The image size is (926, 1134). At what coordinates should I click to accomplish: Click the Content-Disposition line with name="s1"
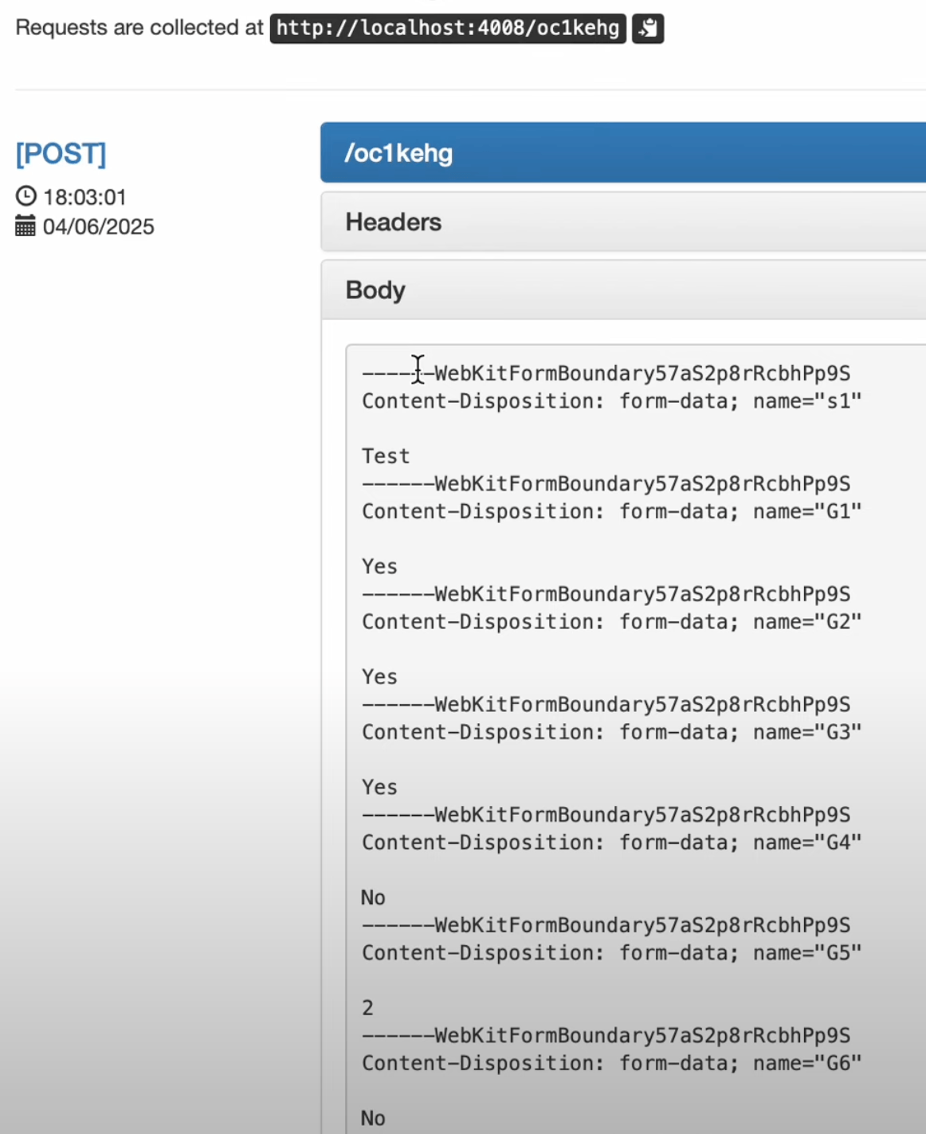tap(611, 401)
